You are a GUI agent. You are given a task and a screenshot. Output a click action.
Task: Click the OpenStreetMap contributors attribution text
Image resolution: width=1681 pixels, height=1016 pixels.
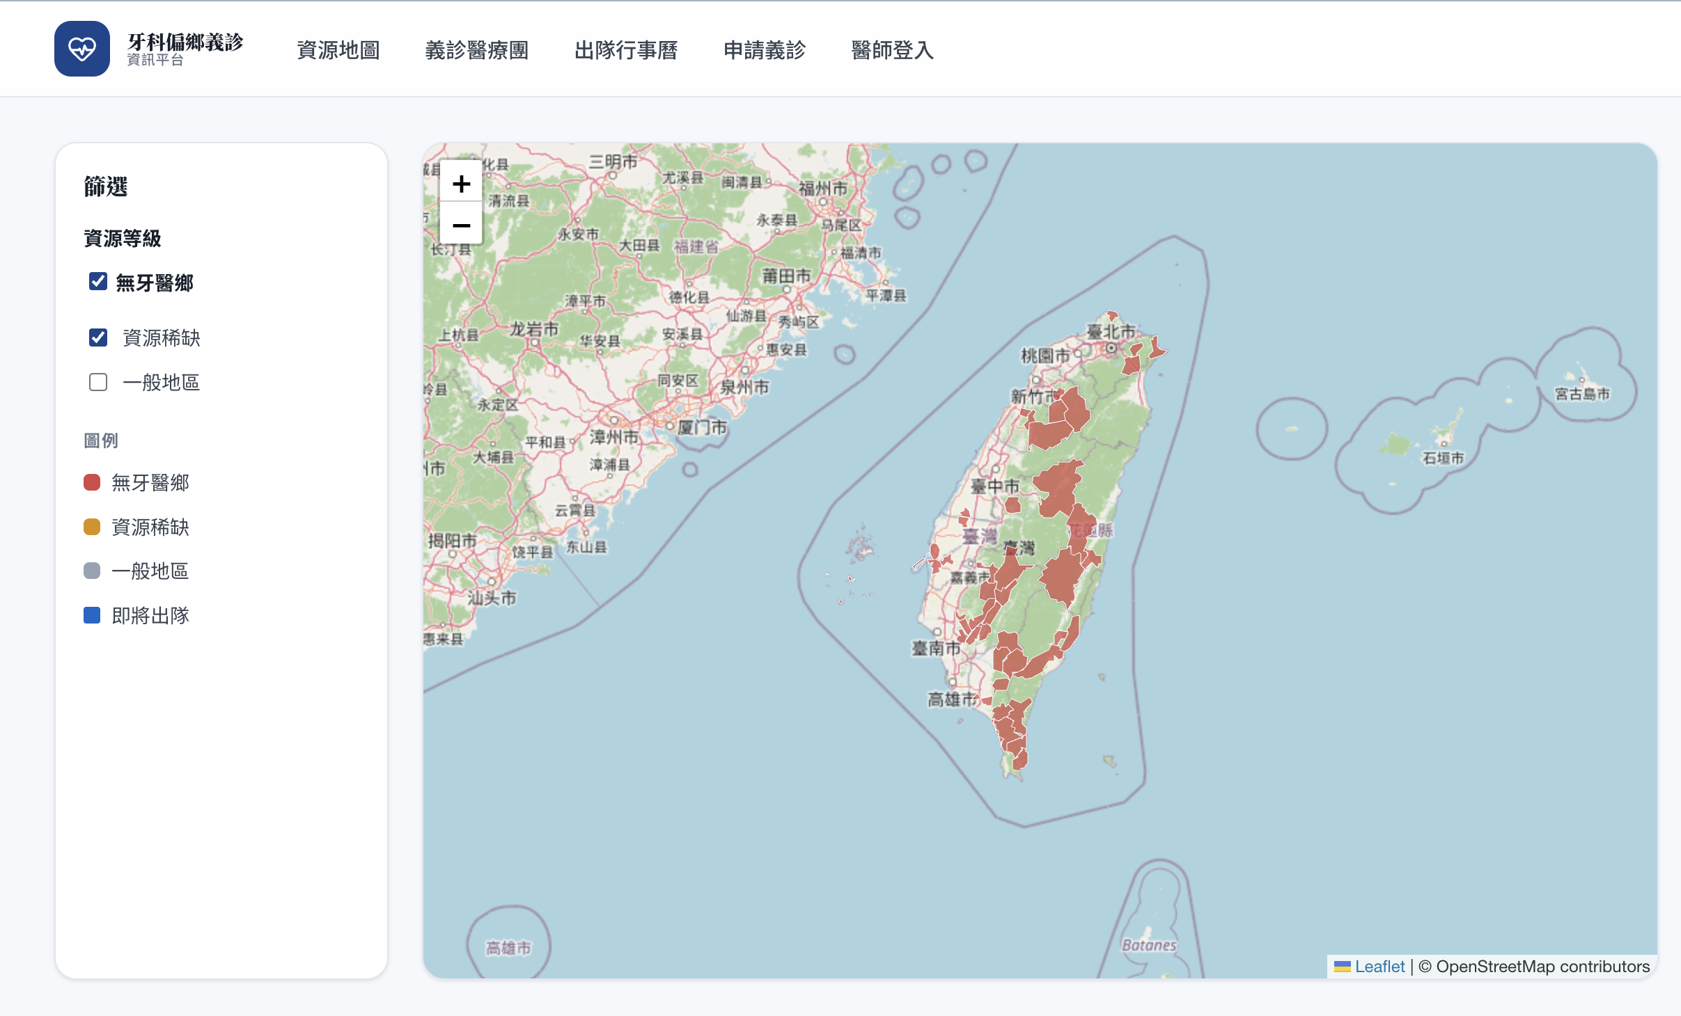pos(1534,967)
